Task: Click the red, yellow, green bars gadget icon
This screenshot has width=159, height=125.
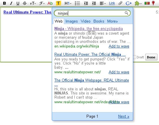Action: tap(147, 3)
